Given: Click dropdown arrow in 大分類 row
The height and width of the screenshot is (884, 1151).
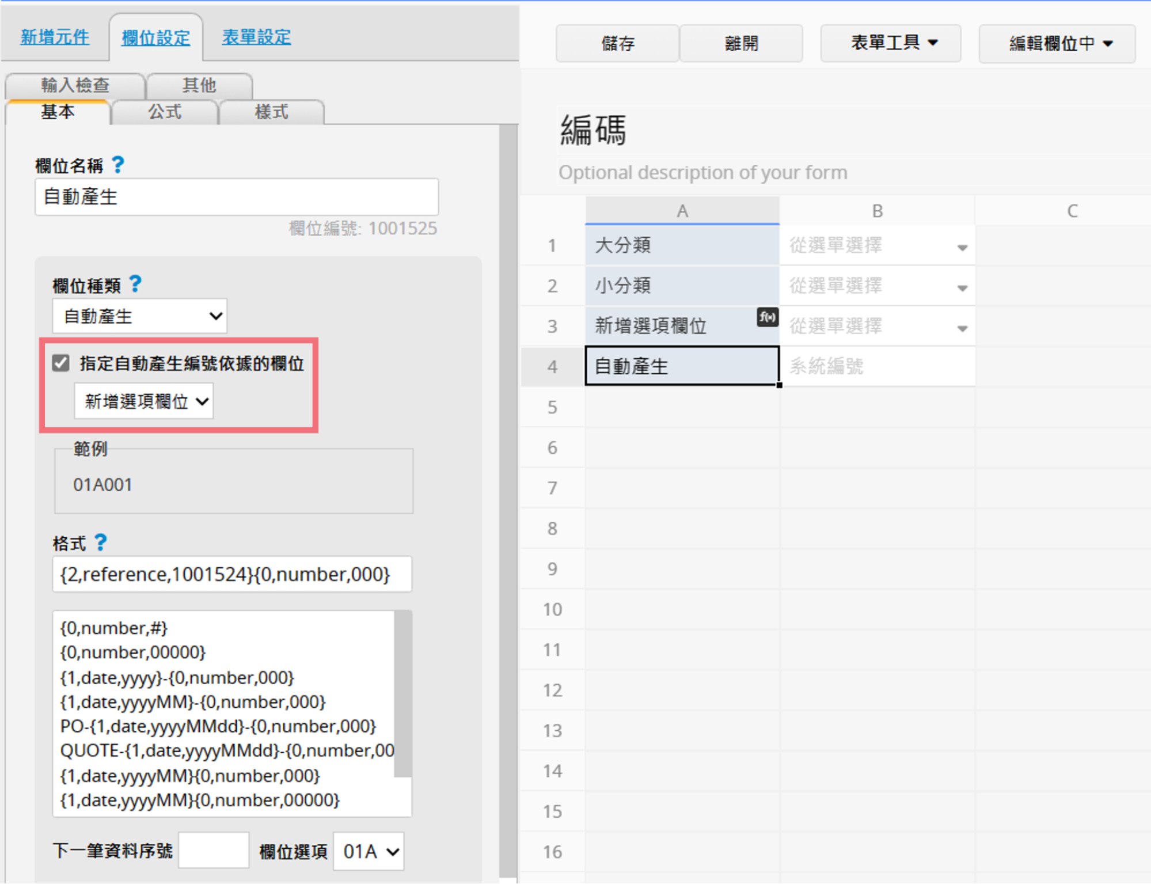Looking at the screenshot, I should pos(962,248).
